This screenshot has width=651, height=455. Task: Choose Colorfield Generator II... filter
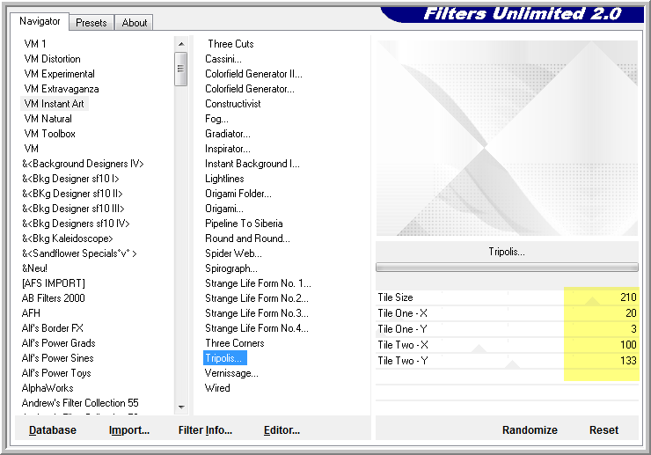click(253, 74)
